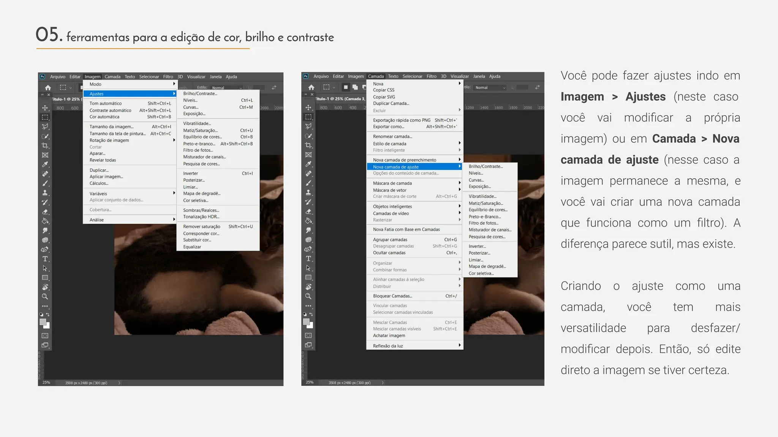Select the Type tool in left screenshot toolbar
Viewport: 778px width, 437px height.
(45, 259)
